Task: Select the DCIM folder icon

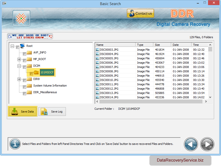Action: pos(29,66)
